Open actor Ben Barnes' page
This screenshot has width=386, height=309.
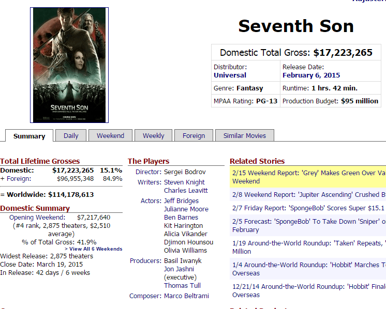tap(181, 218)
